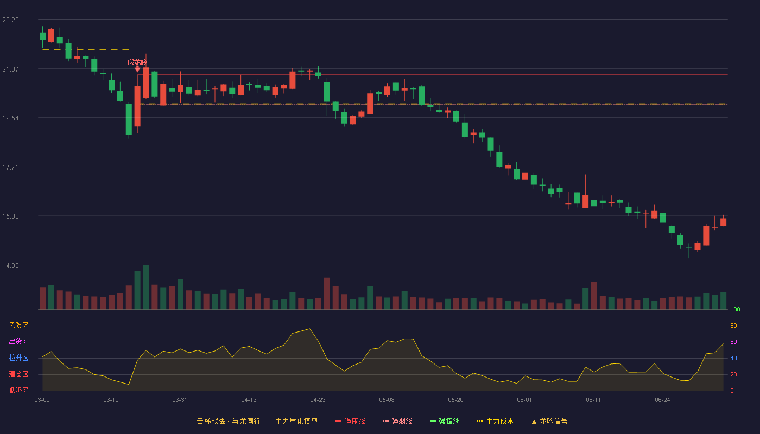
Task: Click the orange 80 indicator axis value
Action: [733, 325]
